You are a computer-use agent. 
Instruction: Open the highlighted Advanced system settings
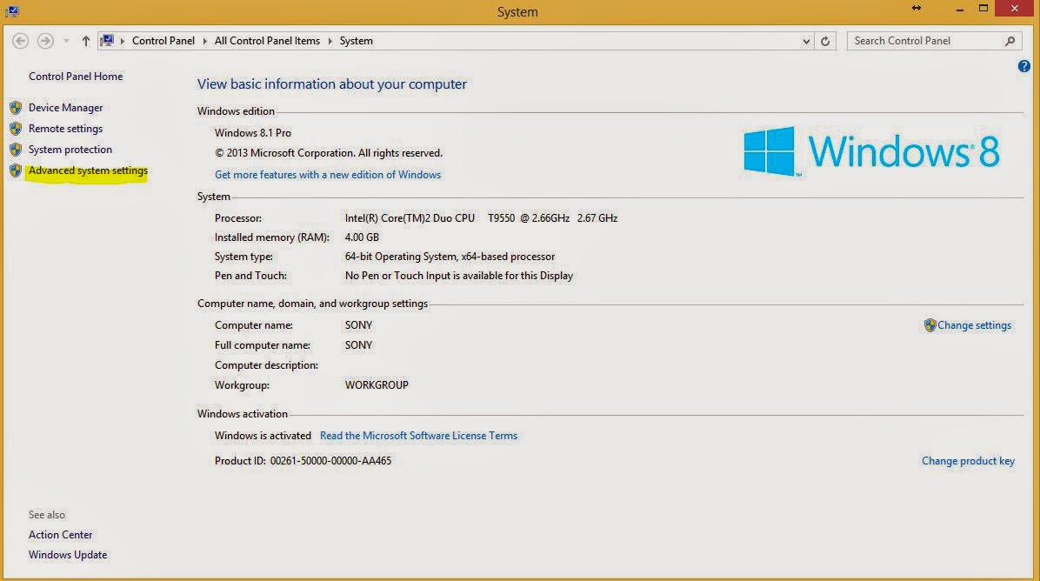[x=87, y=170]
